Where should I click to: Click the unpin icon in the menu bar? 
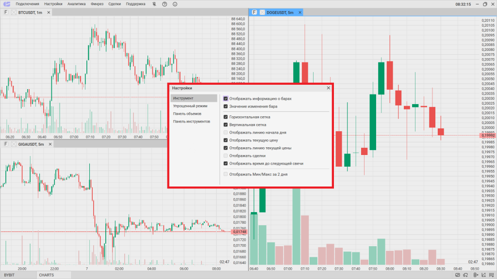point(154,4)
